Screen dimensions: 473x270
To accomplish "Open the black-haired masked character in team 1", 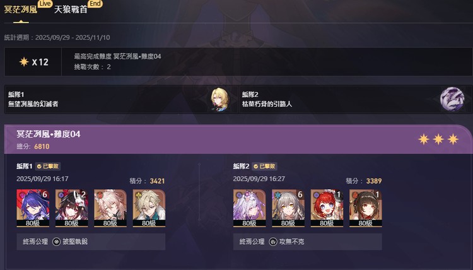I will 71,208.
